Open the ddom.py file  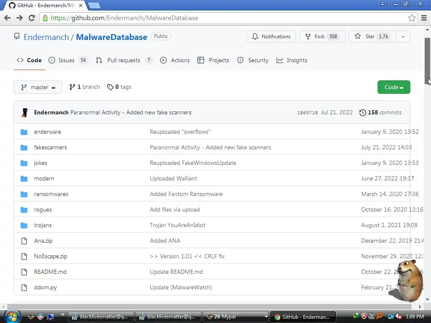[x=45, y=288]
